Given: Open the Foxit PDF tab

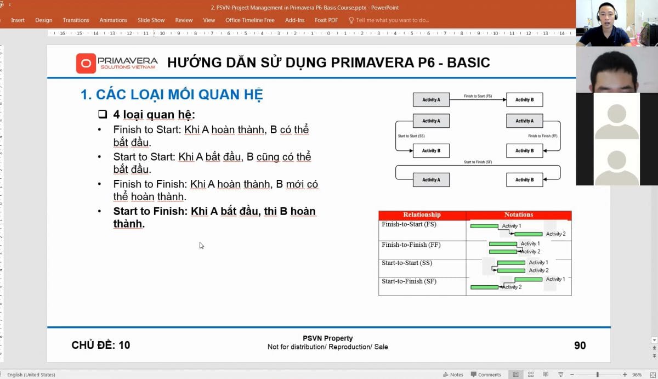Looking at the screenshot, I should click(x=326, y=20).
